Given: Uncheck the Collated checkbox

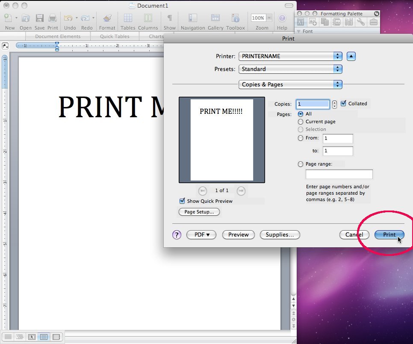Looking at the screenshot, I should click(x=343, y=103).
